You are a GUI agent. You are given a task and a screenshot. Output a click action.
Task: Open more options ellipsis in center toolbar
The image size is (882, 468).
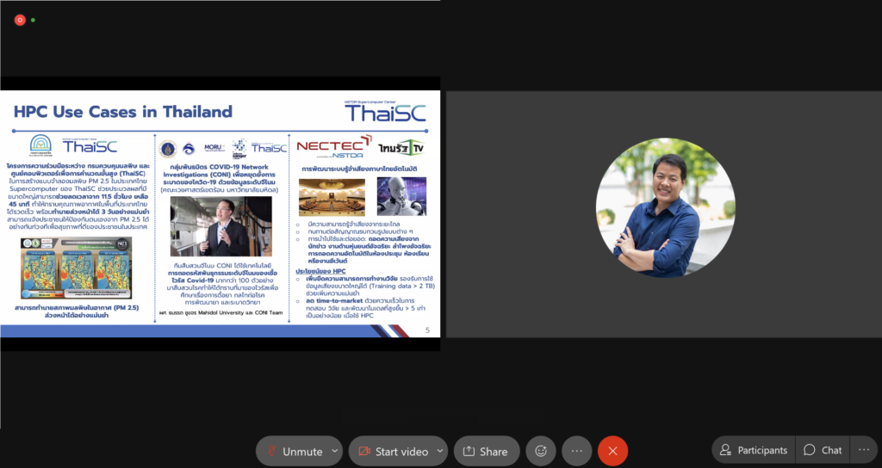pos(576,451)
